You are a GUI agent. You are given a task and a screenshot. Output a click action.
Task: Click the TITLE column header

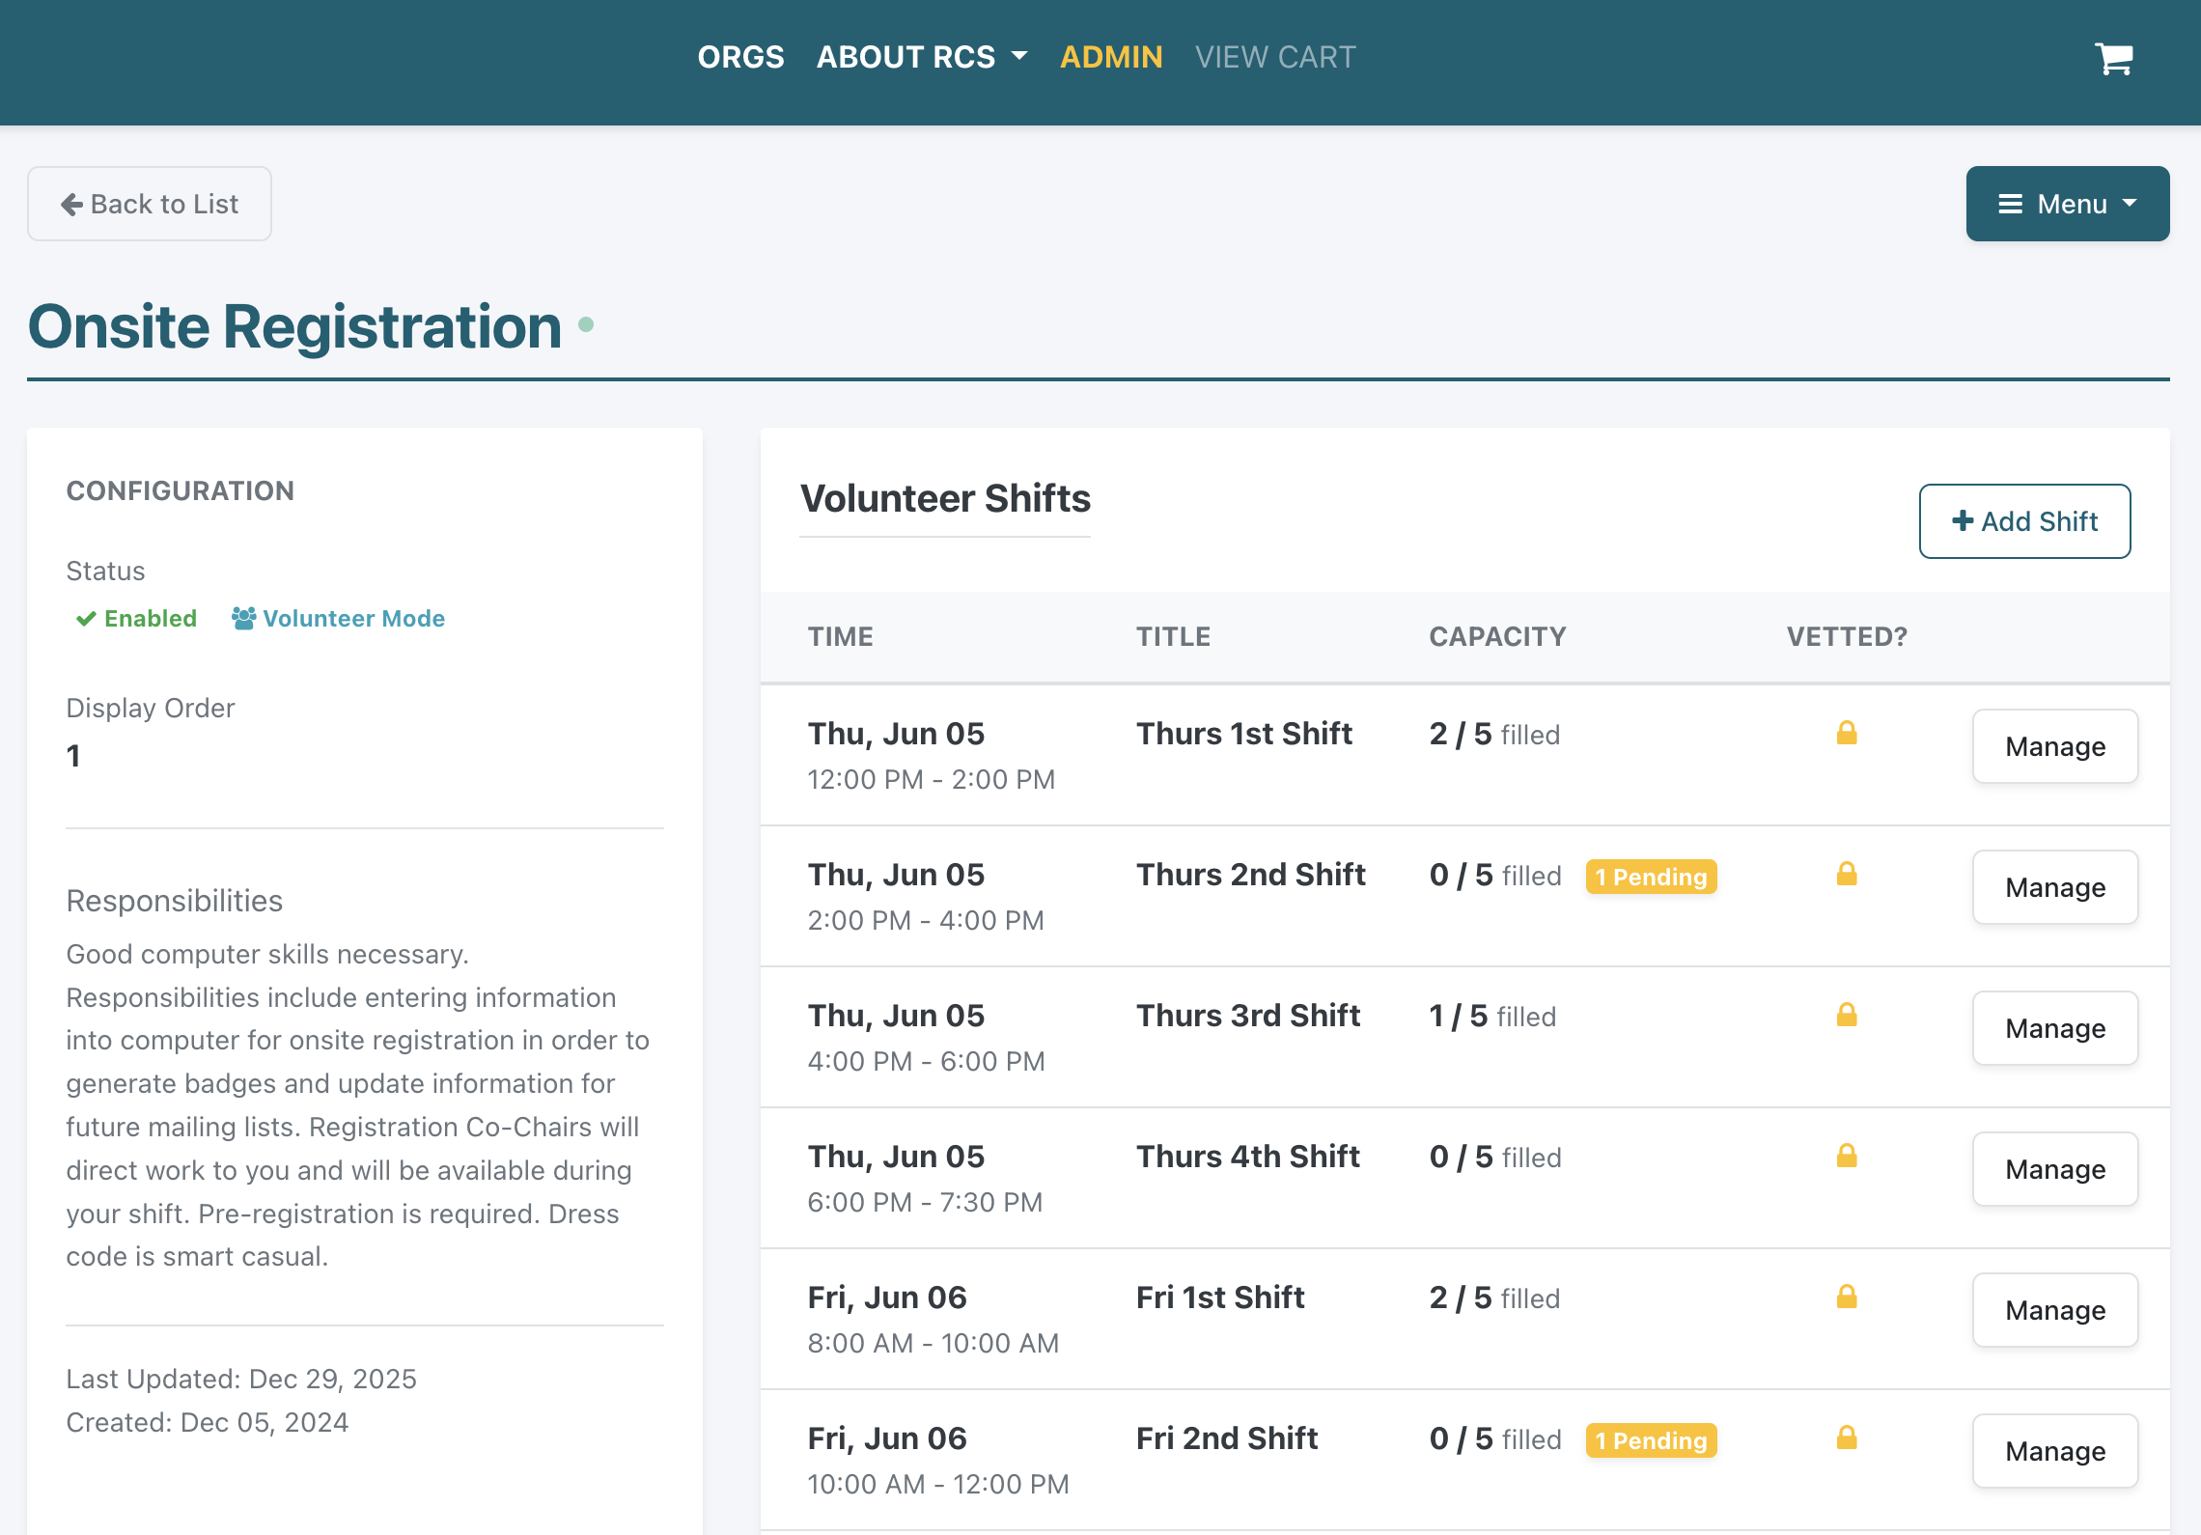pyautogui.click(x=1173, y=636)
